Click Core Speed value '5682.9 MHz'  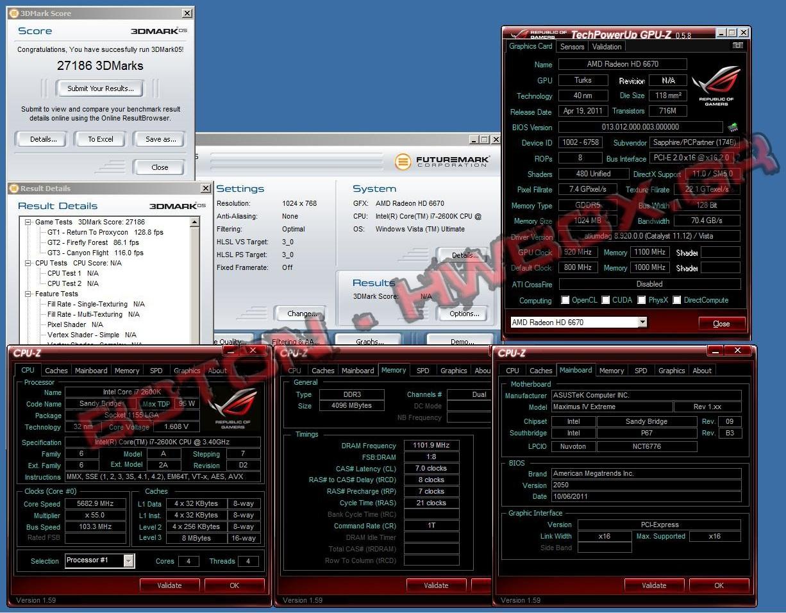coord(96,504)
